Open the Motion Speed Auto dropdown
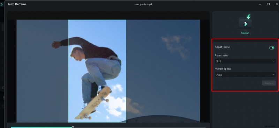279x128 pixels. (245, 75)
